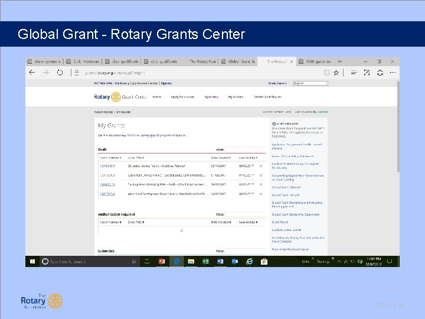425x319 pixels.
Task: Click the browser forward arrow
Action: click(x=46, y=73)
